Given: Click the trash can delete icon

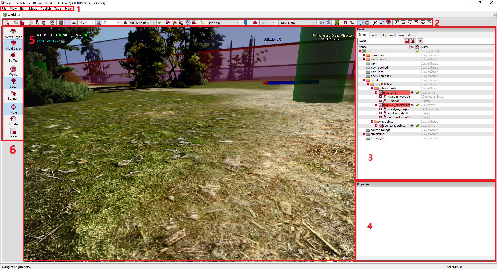Looking at the screenshot, I should [x=44, y=23].
